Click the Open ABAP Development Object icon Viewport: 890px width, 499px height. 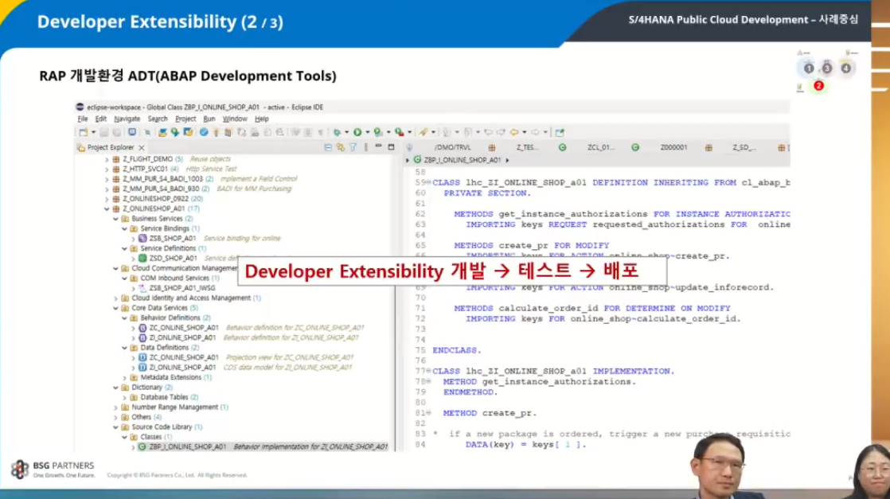(x=162, y=132)
